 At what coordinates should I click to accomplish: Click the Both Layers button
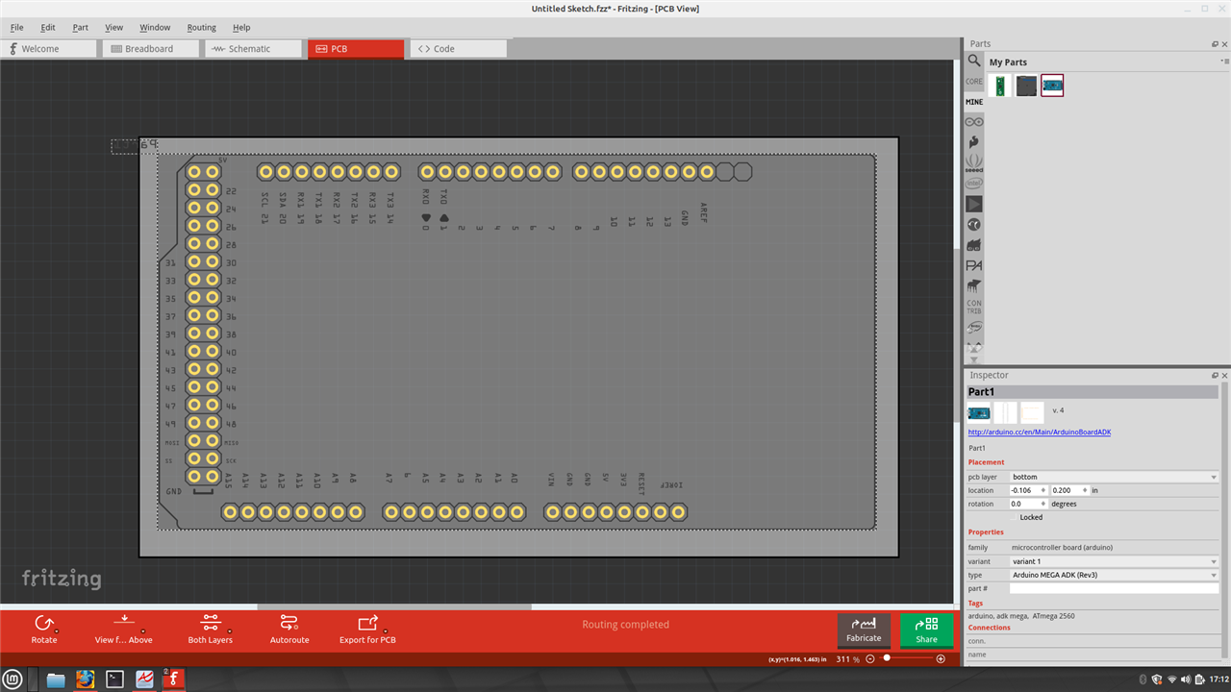coord(211,630)
